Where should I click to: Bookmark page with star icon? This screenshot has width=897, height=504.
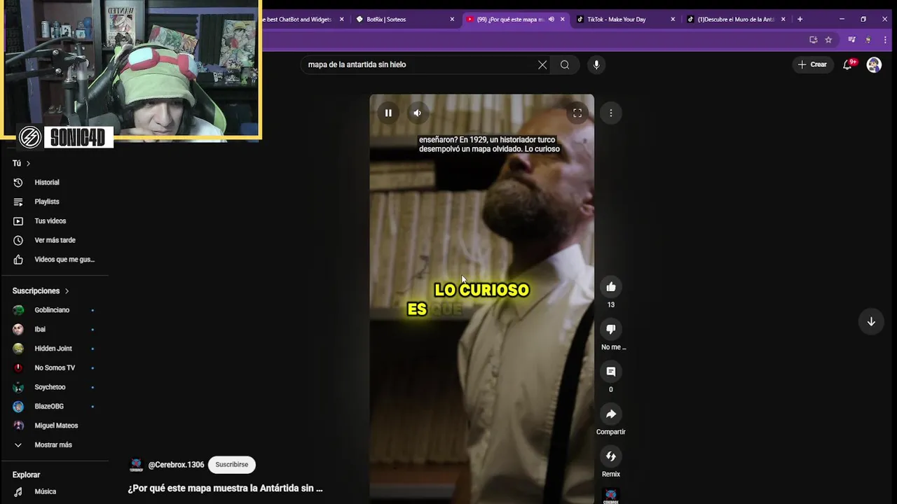828,40
